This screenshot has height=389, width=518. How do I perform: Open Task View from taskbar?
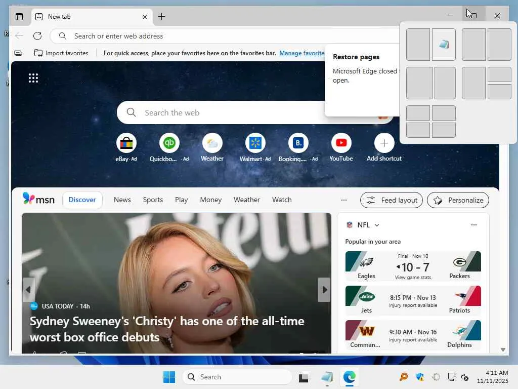pyautogui.click(x=304, y=377)
